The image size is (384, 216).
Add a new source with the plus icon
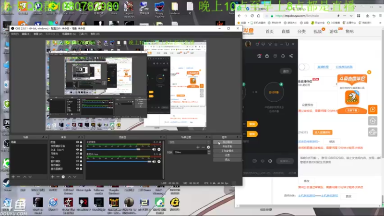tap(53, 177)
